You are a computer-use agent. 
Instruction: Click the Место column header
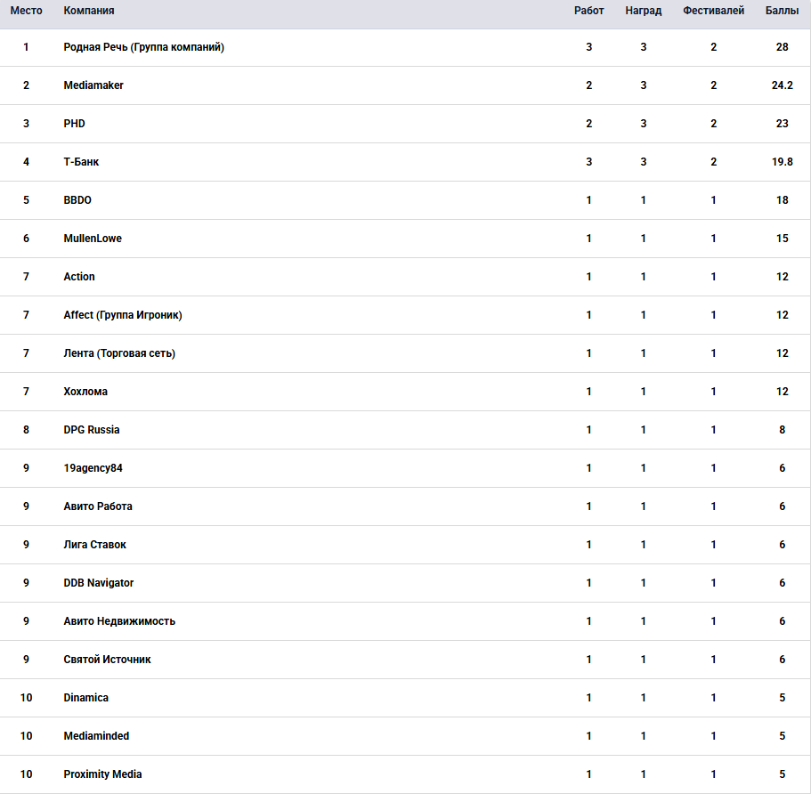26,11
